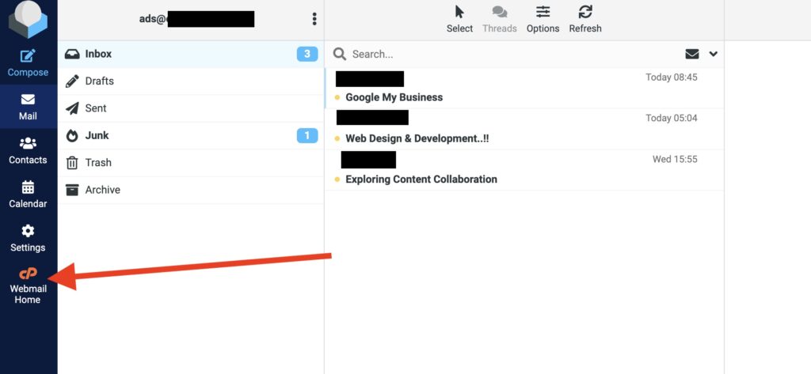Click the Threads toolbar button
Screen dimensions: 811x374
click(499, 19)
